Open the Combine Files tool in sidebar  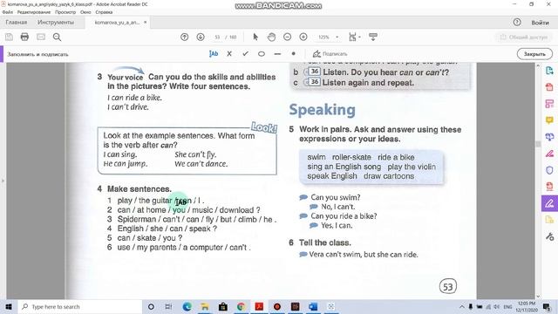coord(549,137)
